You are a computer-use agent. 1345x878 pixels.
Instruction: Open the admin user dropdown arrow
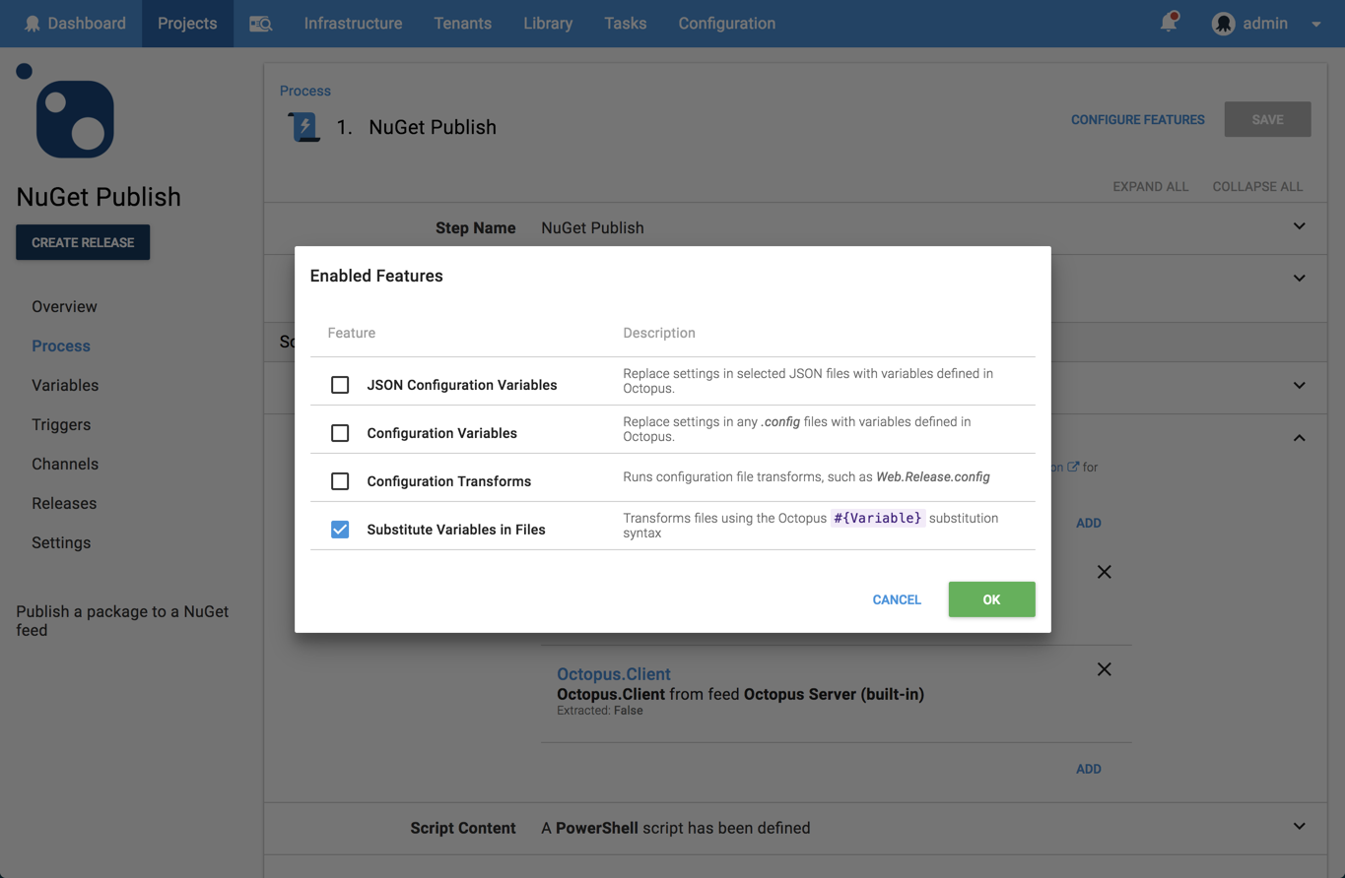[1316, 25]
